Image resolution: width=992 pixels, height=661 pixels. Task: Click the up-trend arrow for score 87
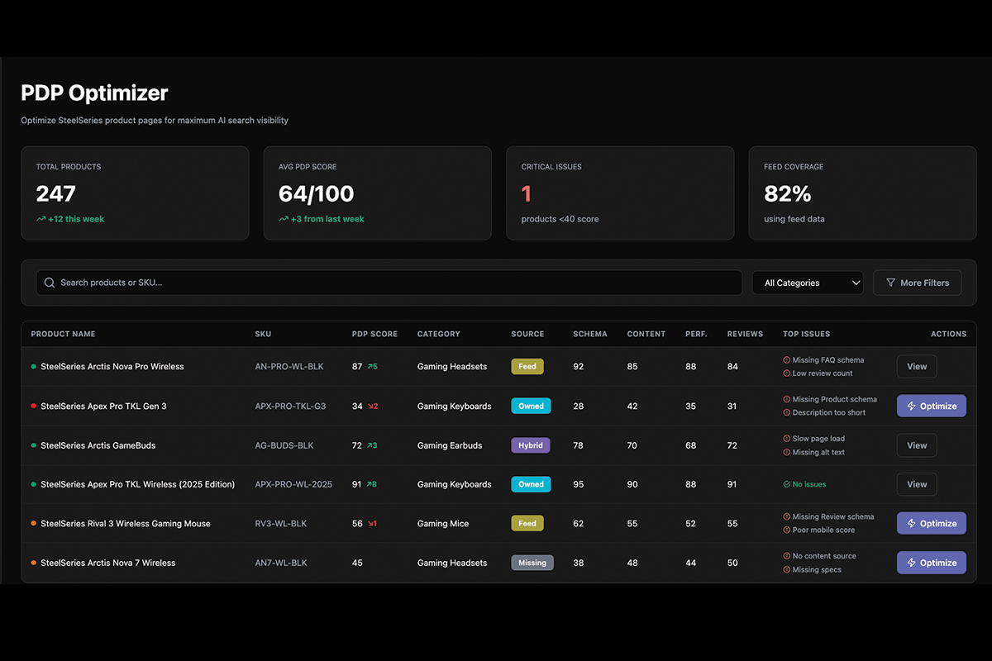pos(370,366)
